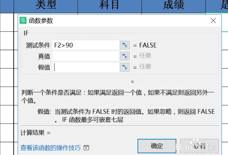This screenshot has width=228, height=155.
Task: Click the IF group label in the dialog
Action: coord(25,33)
